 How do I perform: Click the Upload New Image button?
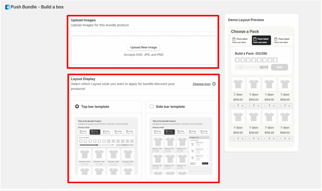click(x=144, y=48)
